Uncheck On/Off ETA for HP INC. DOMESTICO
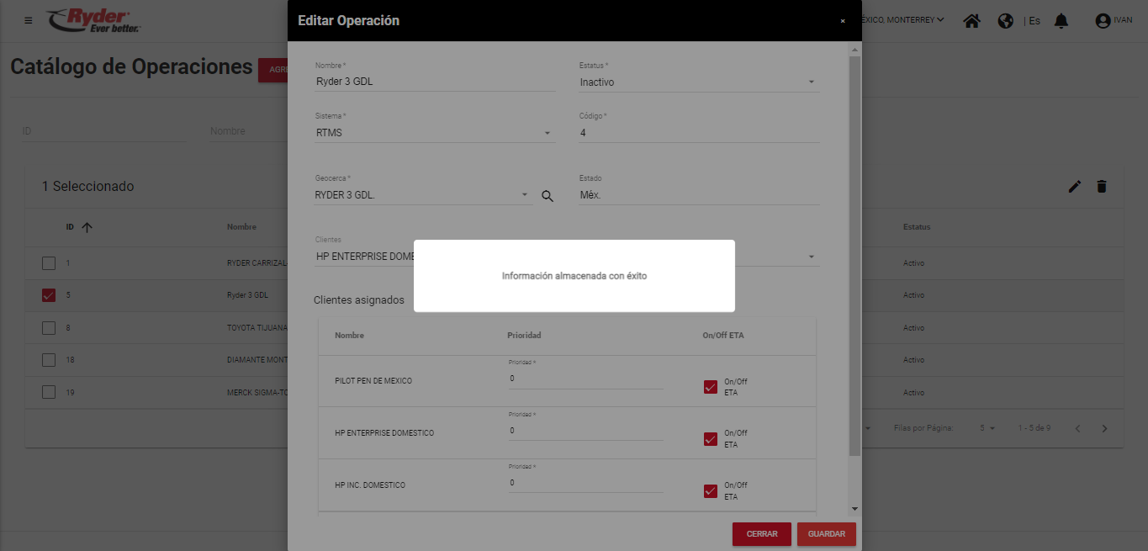 [711, 491]
